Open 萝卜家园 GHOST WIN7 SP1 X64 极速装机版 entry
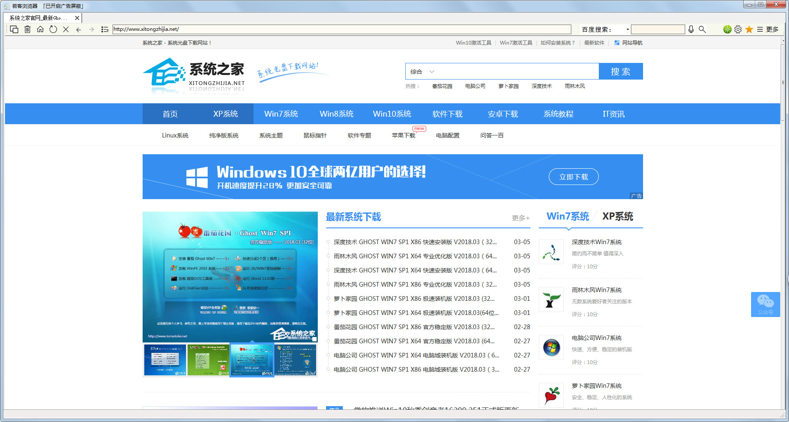 416,313
